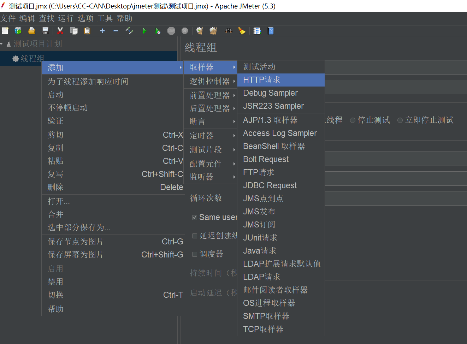Click the Copy icon in toolbar
This screenshot has height=344, width=467.
coord(74,31)
